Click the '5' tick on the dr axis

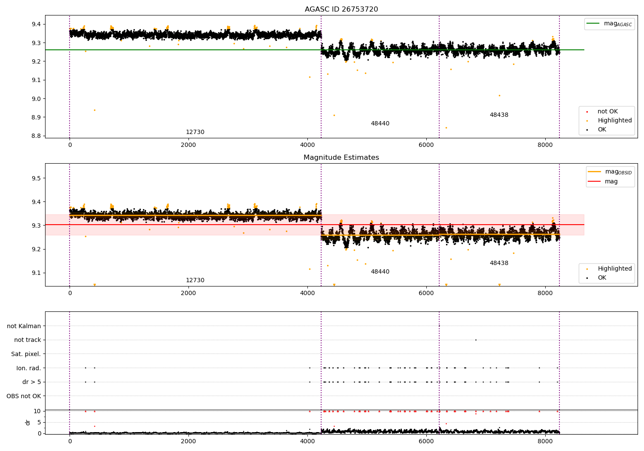click(39, 422)
